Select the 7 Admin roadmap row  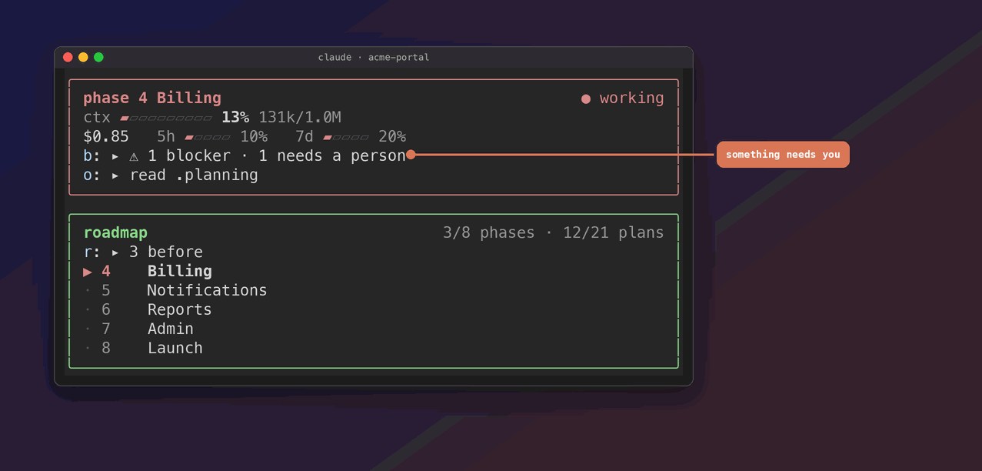click(374, 329)
